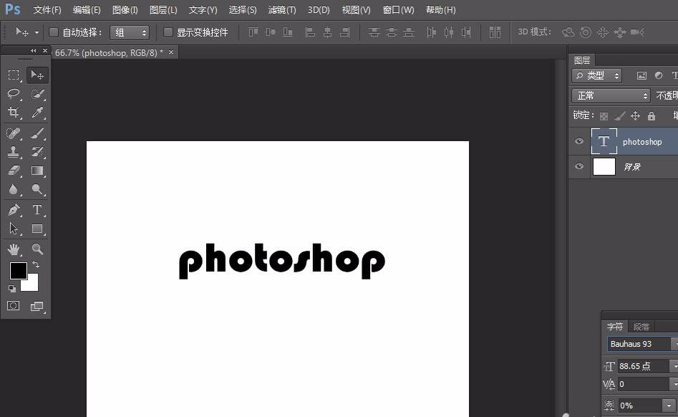The width and height of the screenshot is (678, 417).
Task: Select the Crop tool
Action: pos(14,112)
